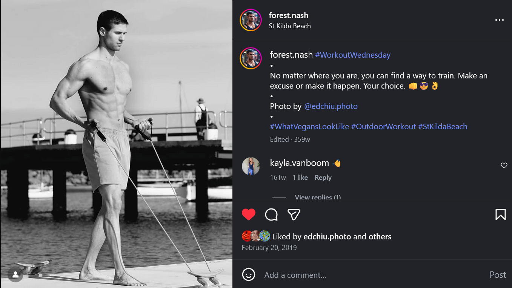Open St Kilda Beach location
This screenshot has height=288, width=512.
point(289,26)
